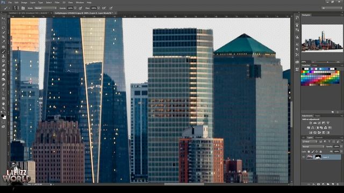The width and height of the screenshot is (344, 193).
Task: Add a layer mask from Layers footer
Action: click(x=318, y=184)
